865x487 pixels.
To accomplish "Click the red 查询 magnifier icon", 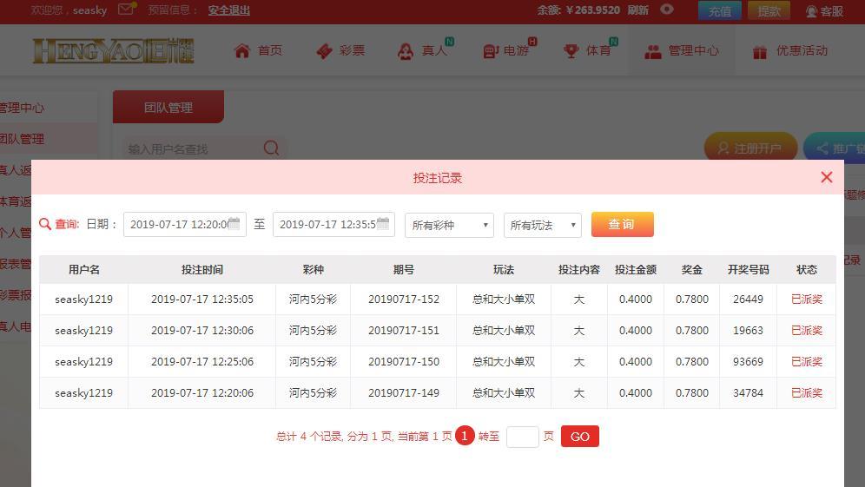I will pos(45,224).
